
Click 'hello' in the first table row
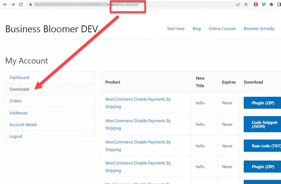(x=200, y=103)
